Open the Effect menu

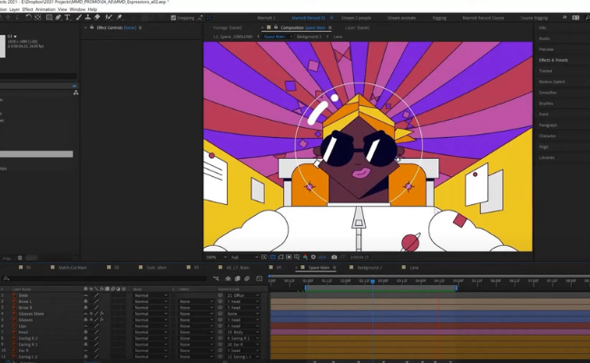[x=27, y=9]
